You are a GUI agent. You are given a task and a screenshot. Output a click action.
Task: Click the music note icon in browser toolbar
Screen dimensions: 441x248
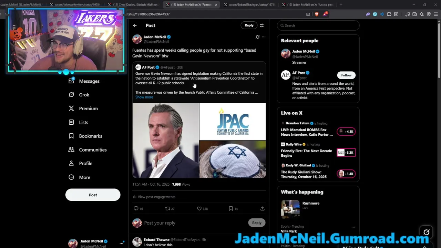click(408, 14)
